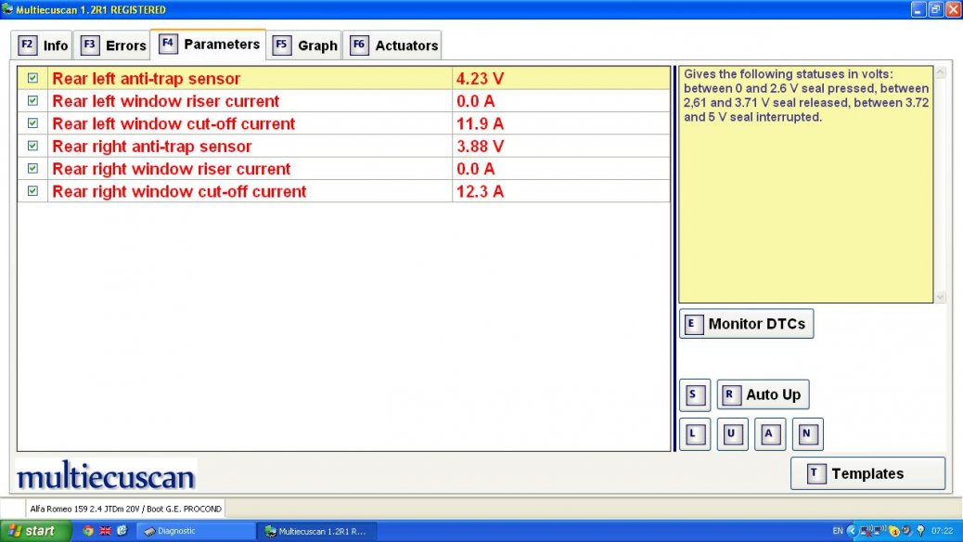Screen dimensions: 963x542
Task: Click the Monitor DTCs button
Action: tap(747, 324)
